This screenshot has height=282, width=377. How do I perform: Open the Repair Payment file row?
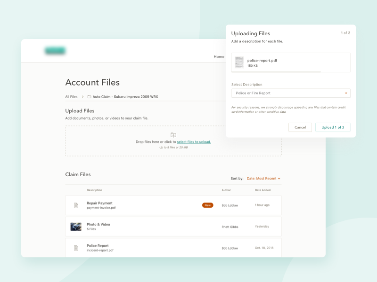click(x=173, y=205)
